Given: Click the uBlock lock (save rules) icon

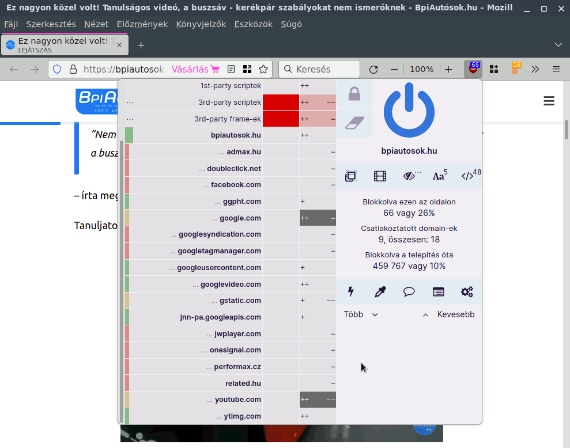Looking at the screenshot, I should [354, 94].
